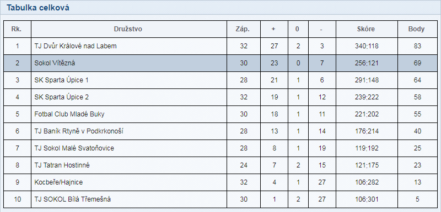Click the plus wins column header
This screenshot has height=212, width=441.
273,29
